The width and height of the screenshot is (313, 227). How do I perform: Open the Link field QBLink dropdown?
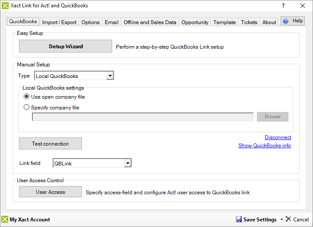point(128,163)
